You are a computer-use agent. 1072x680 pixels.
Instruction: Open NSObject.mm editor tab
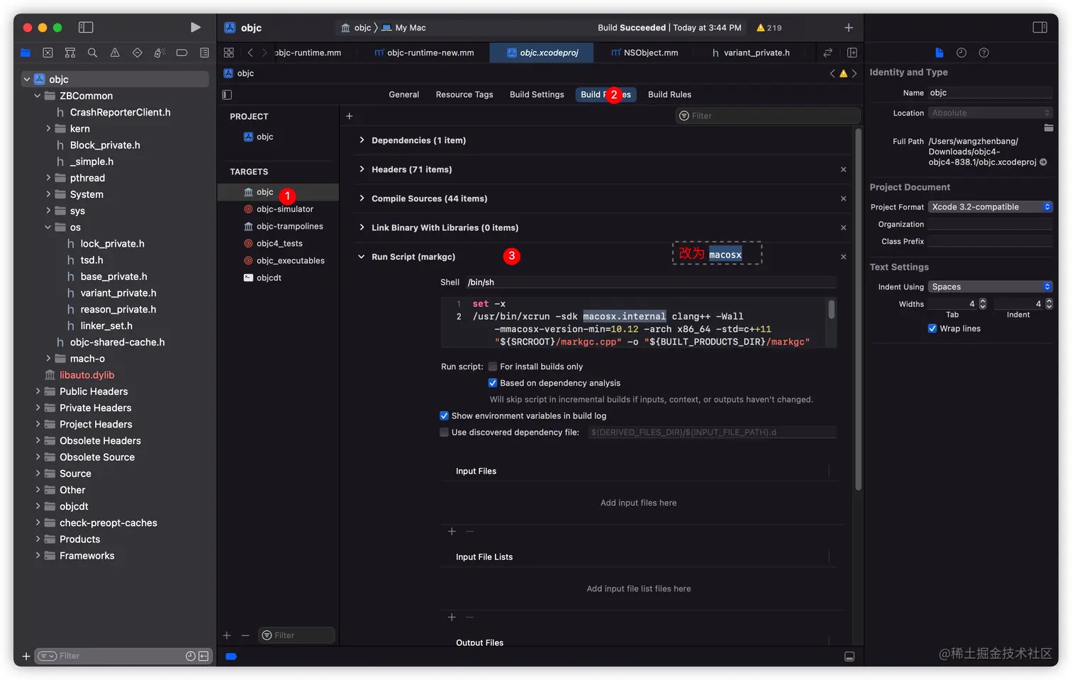644,52
